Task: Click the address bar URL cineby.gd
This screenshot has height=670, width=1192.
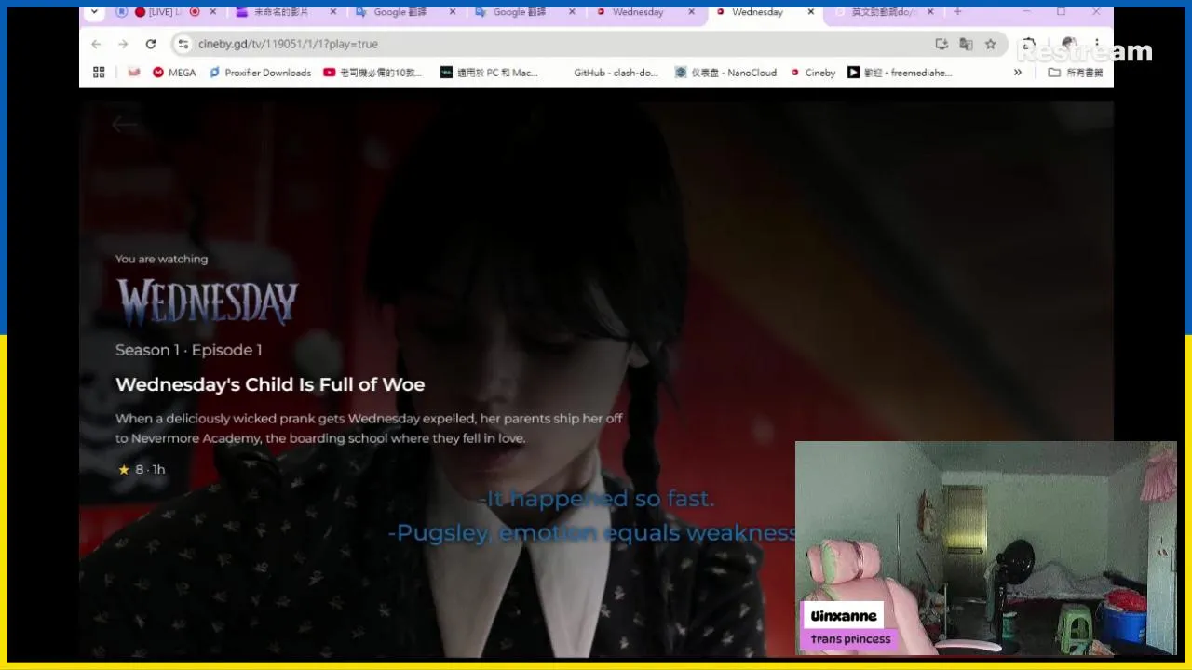Action: pyautogui.click(x=288, y=44)
